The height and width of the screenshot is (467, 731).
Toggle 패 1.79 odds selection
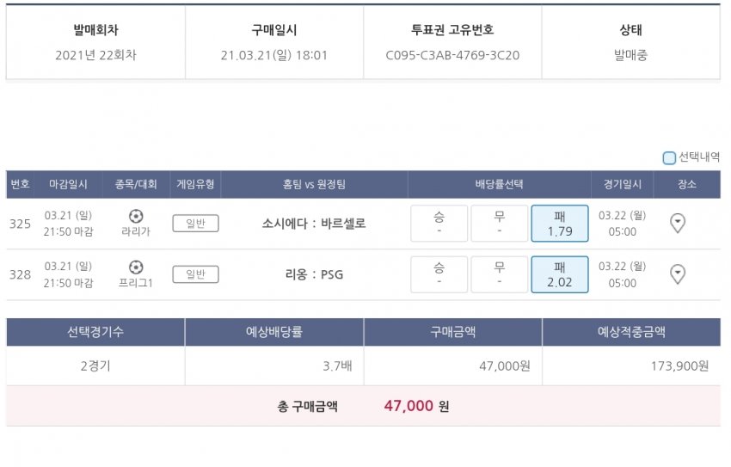[x=560, y=224]
